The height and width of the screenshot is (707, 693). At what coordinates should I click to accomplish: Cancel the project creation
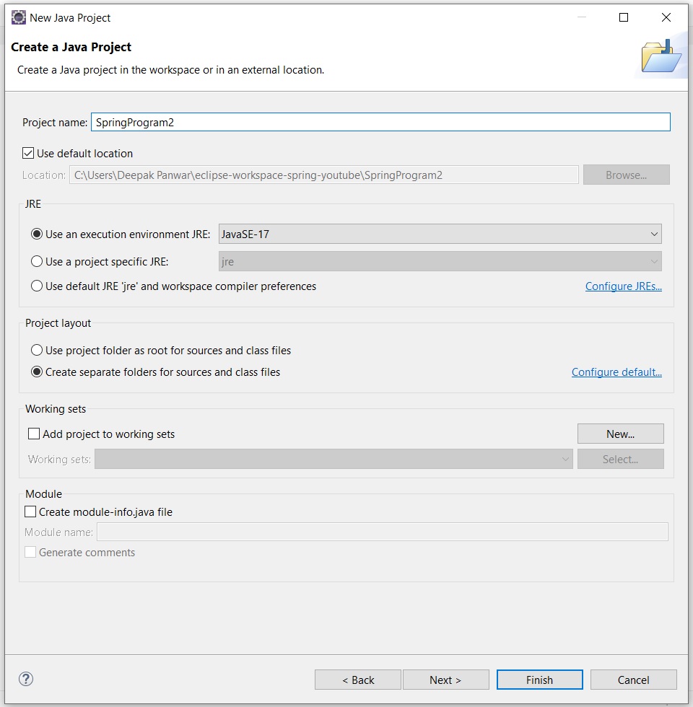(634, 680)
